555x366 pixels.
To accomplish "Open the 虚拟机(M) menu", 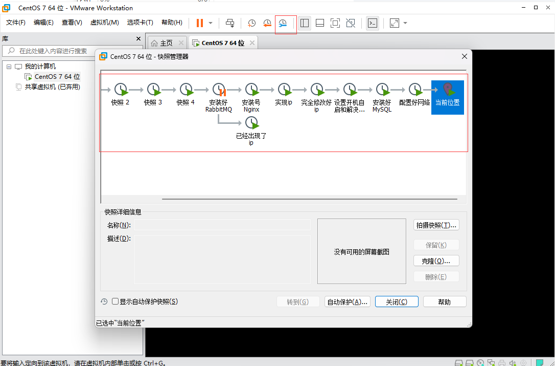I will click(x=104, y=23).
